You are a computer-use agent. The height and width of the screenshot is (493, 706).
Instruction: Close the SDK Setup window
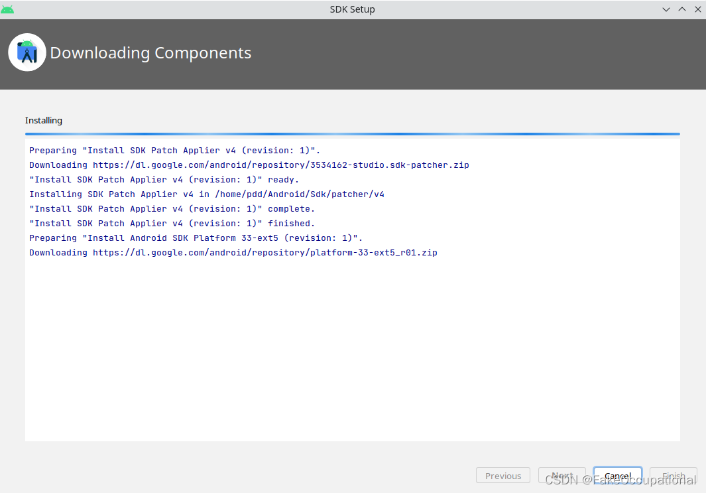point(698,9)
